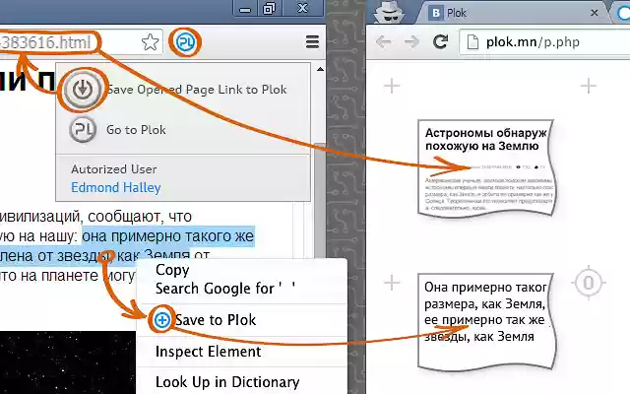
Task: Bookmark page with the star icon
Action: point(150,41)
